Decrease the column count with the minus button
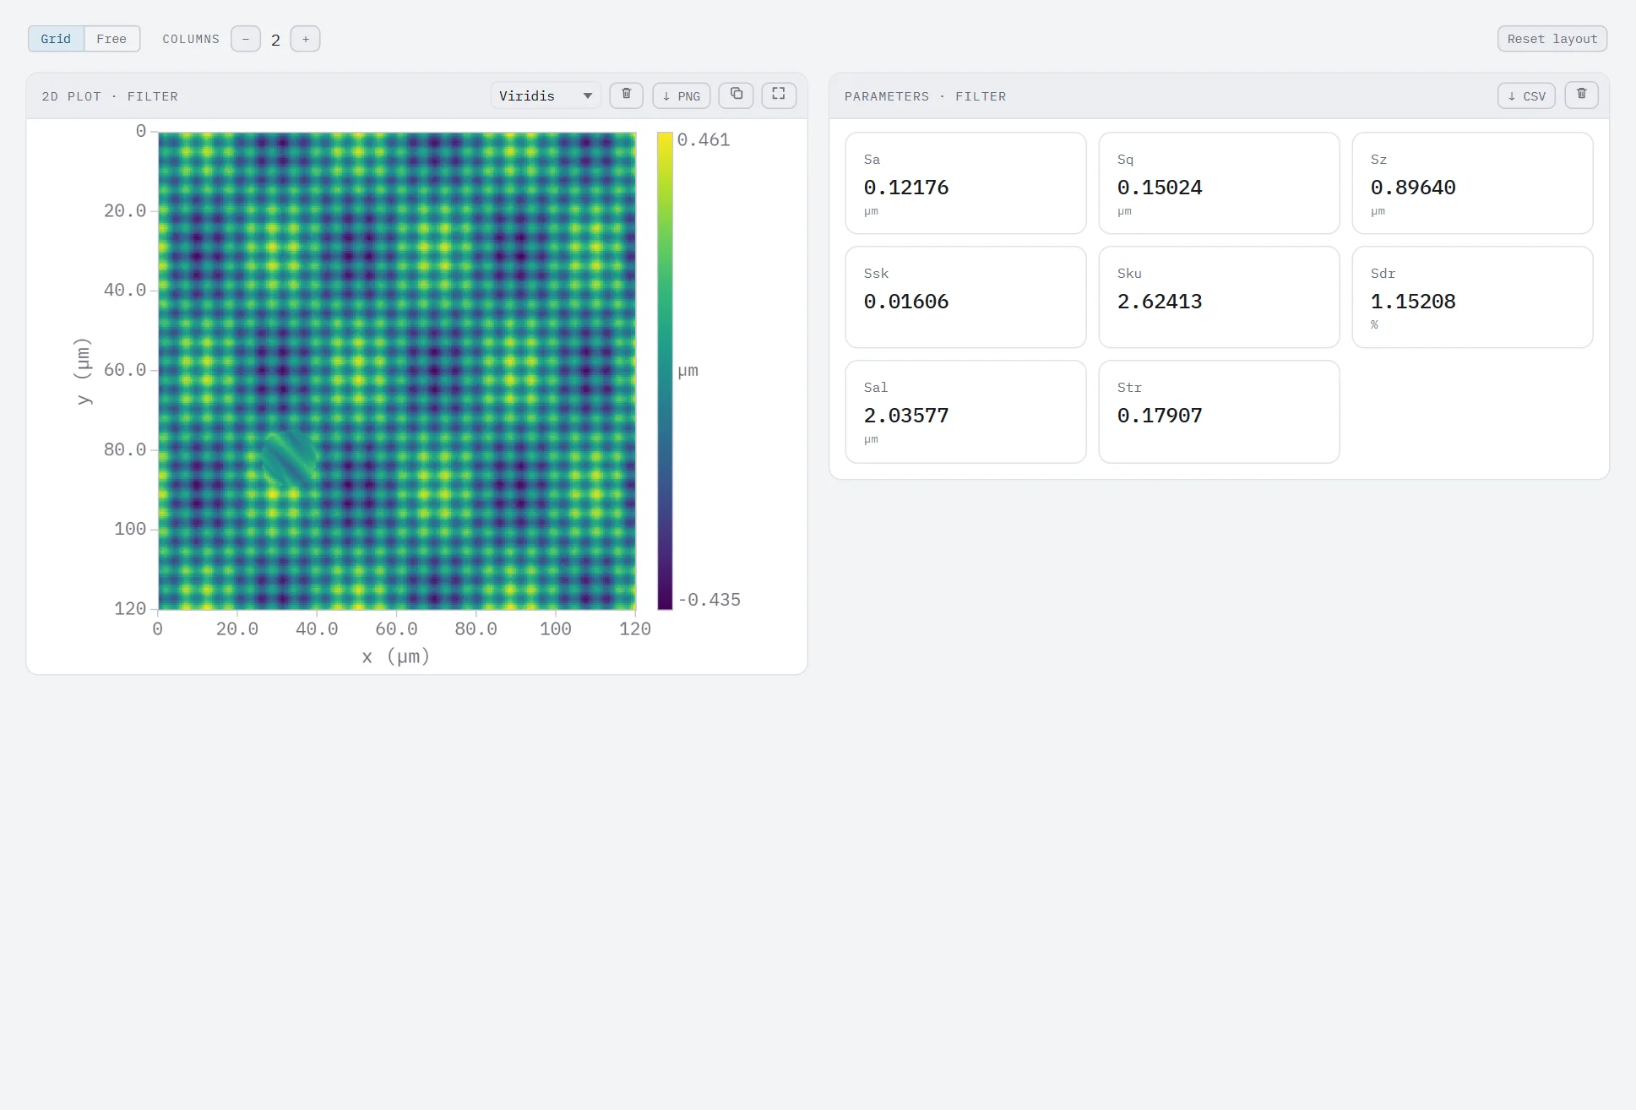 (246, 39)
